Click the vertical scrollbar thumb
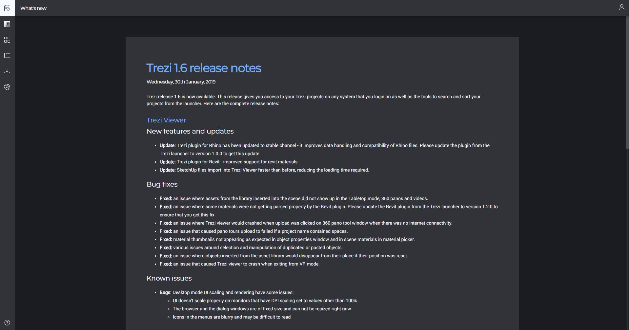Screen dimensions: 629x330 [x=627, y=82]
